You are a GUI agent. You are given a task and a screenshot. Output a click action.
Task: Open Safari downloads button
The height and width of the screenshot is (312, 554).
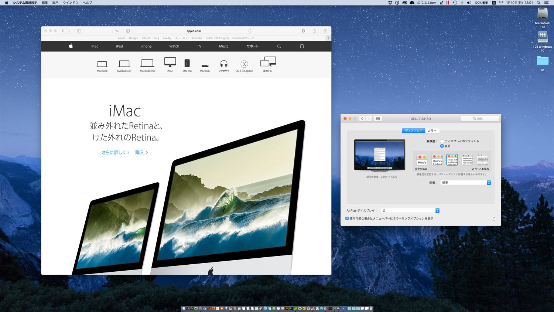click(x=303, y=31)
